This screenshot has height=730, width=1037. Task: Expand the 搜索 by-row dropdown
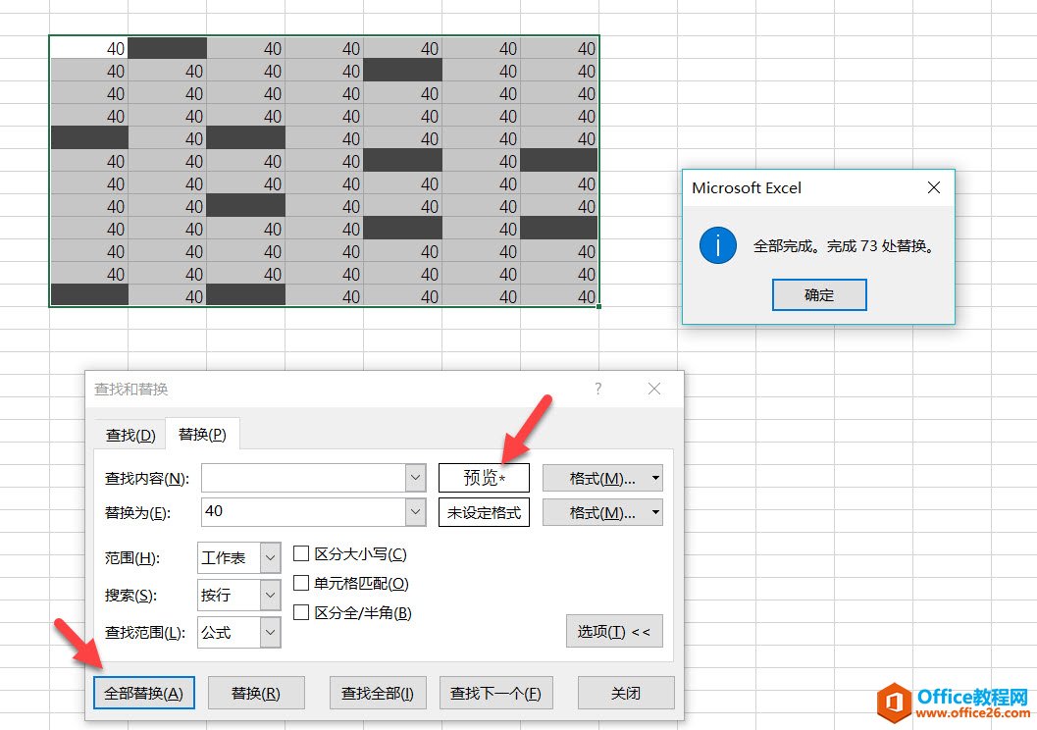pos(271,596)
